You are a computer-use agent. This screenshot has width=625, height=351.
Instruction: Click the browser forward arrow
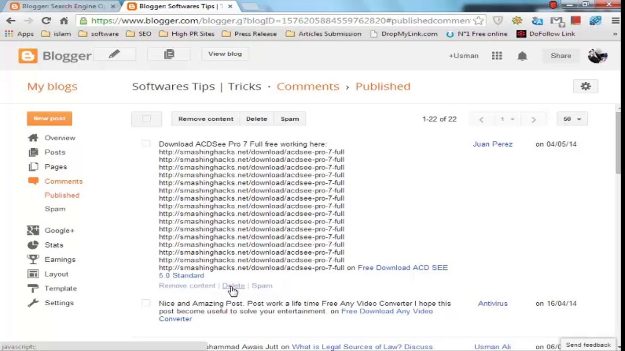[x=28, y=20]
